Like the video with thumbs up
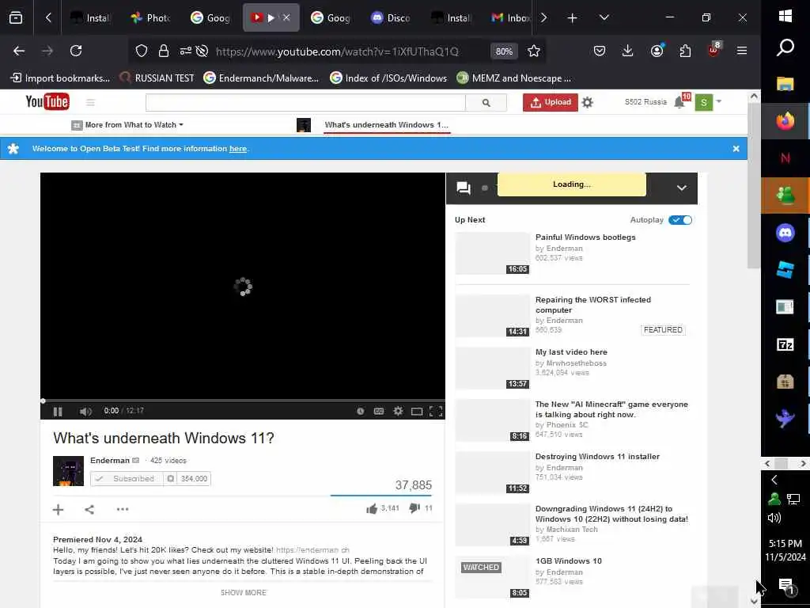The image size is (810, 608). 372,509
